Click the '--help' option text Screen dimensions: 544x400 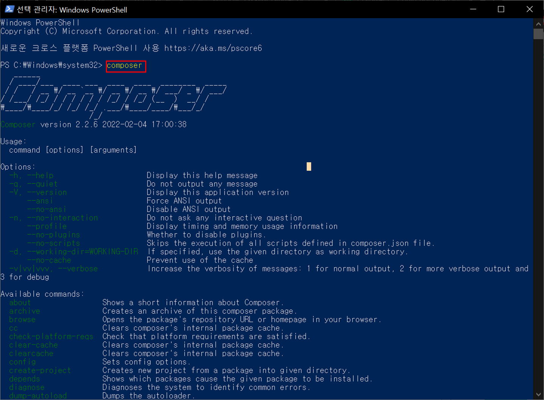[40, 175]
